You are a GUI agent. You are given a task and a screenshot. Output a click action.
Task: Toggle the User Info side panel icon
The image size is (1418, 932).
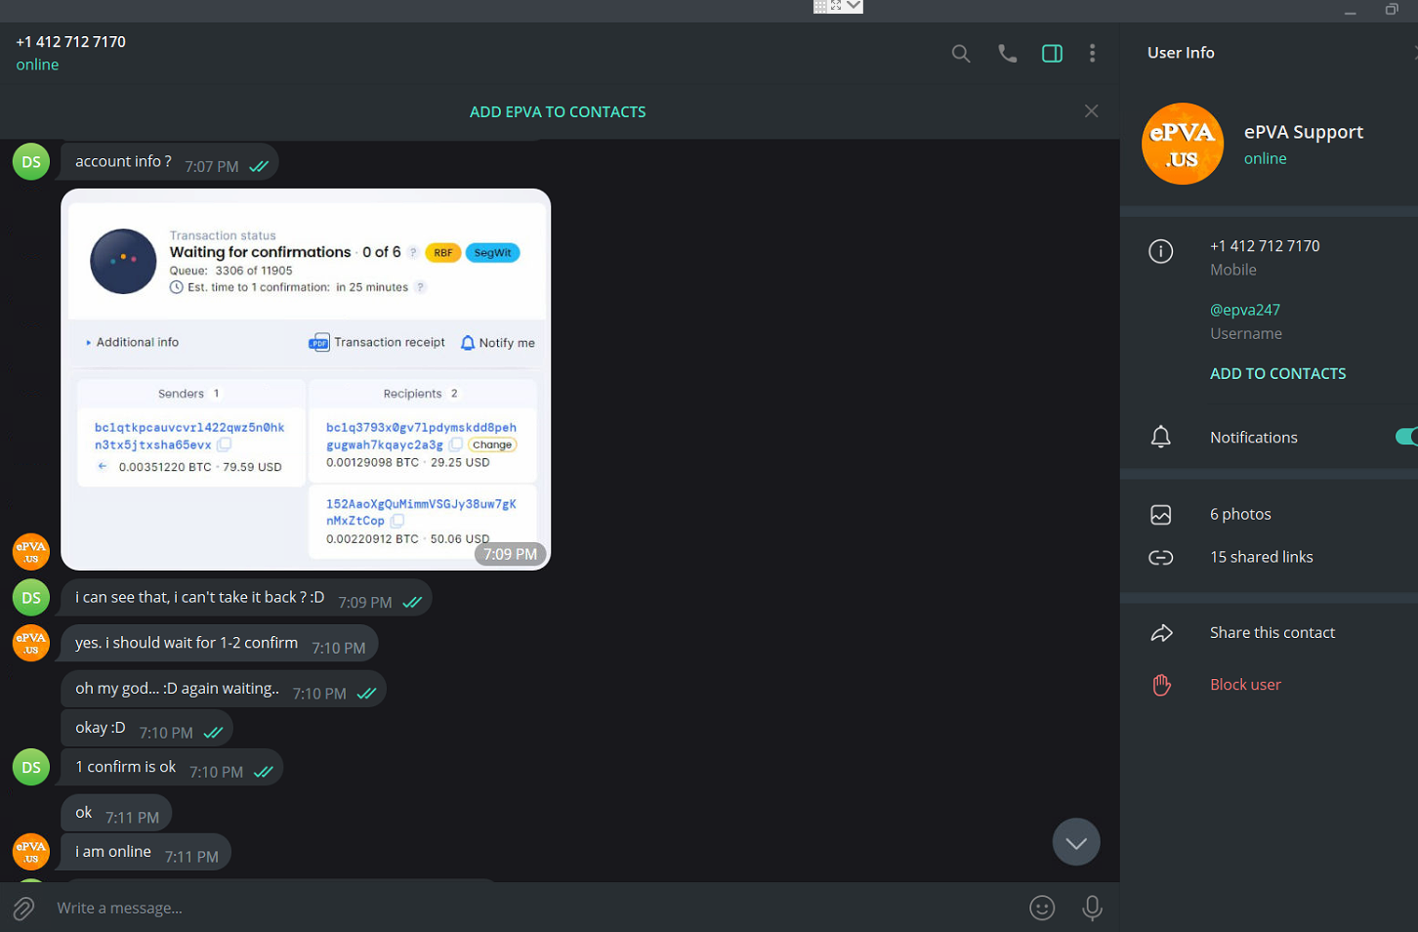[1052, 54]
